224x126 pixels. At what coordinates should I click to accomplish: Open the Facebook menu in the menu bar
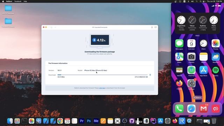coord(18,1)
